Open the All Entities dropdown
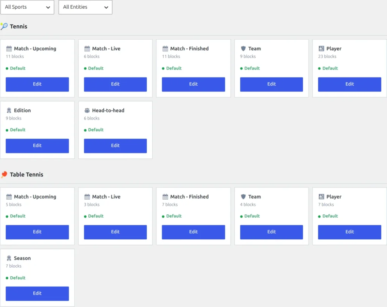The width and height of the screenshot is (387, 307). coord(85,7)
